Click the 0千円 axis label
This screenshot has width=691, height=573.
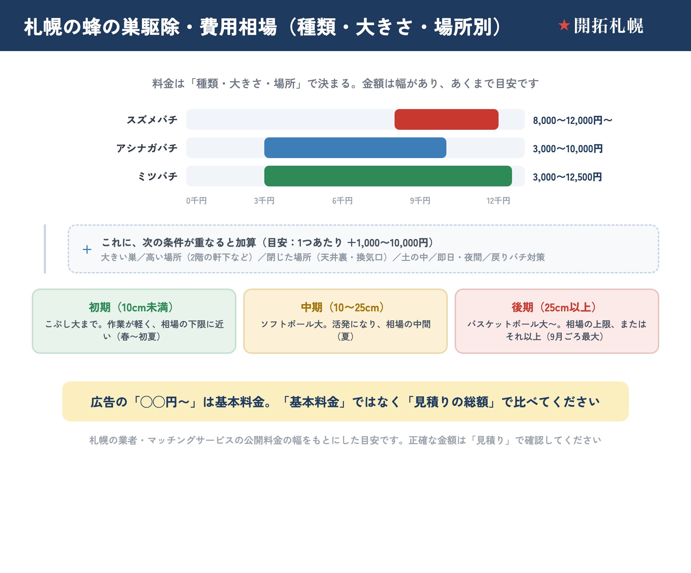pyautogui.click(x=196, y=201)
